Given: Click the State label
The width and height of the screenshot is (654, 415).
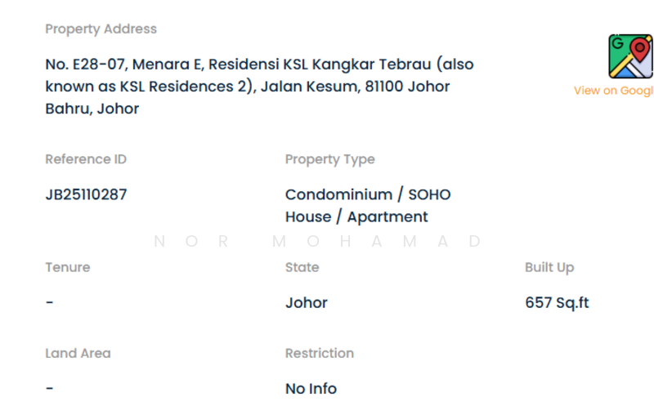Looking at the screenshot, I should [302, 267].
